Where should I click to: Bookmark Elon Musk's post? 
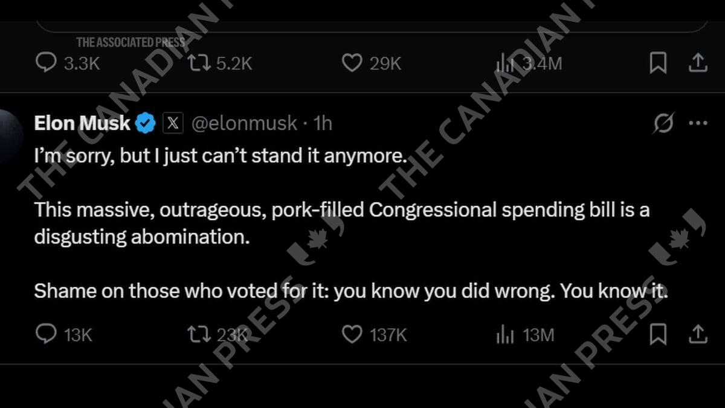(x=658, y=334)
